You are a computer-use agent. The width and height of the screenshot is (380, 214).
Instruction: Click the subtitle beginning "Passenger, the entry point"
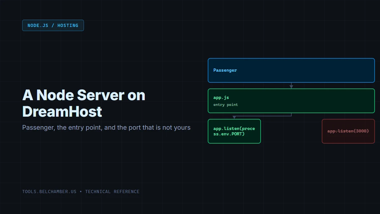tap(106, 128)
